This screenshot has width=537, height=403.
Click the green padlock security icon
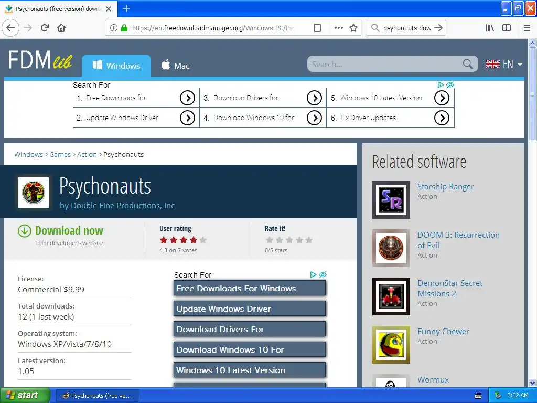point(124,28)
